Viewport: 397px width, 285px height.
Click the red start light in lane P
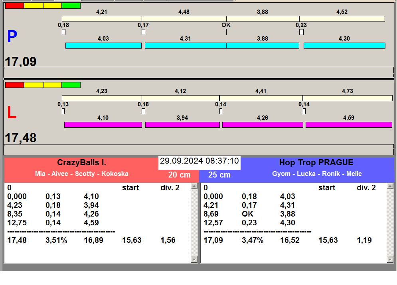[14, 6]
